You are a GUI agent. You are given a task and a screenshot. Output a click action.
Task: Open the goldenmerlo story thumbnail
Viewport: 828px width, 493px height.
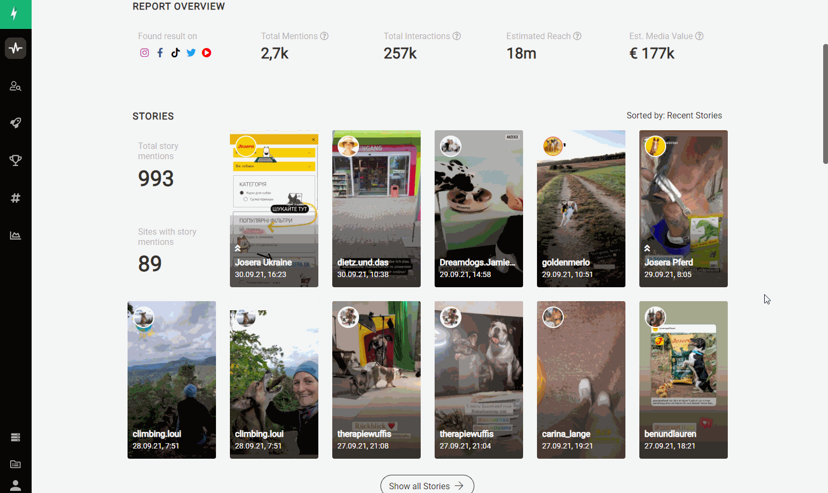pos(581,208)
